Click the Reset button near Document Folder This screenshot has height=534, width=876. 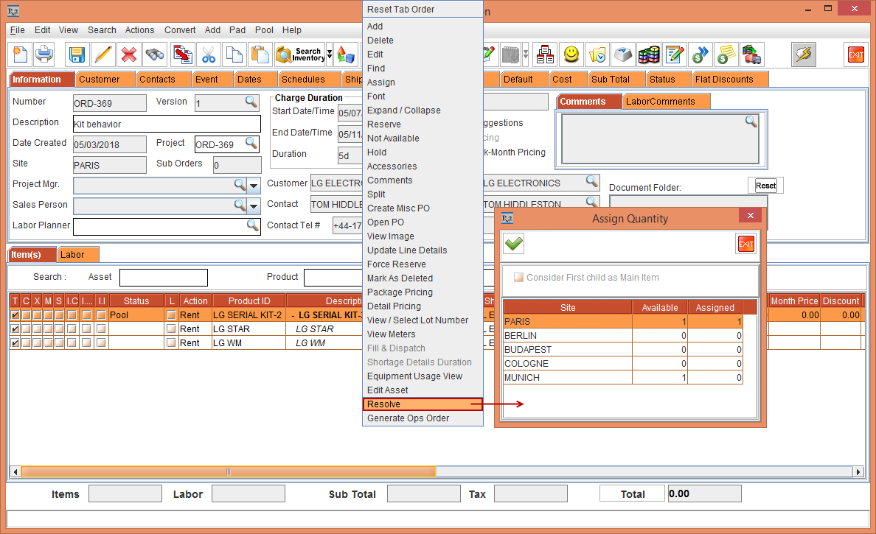[765, 186]
